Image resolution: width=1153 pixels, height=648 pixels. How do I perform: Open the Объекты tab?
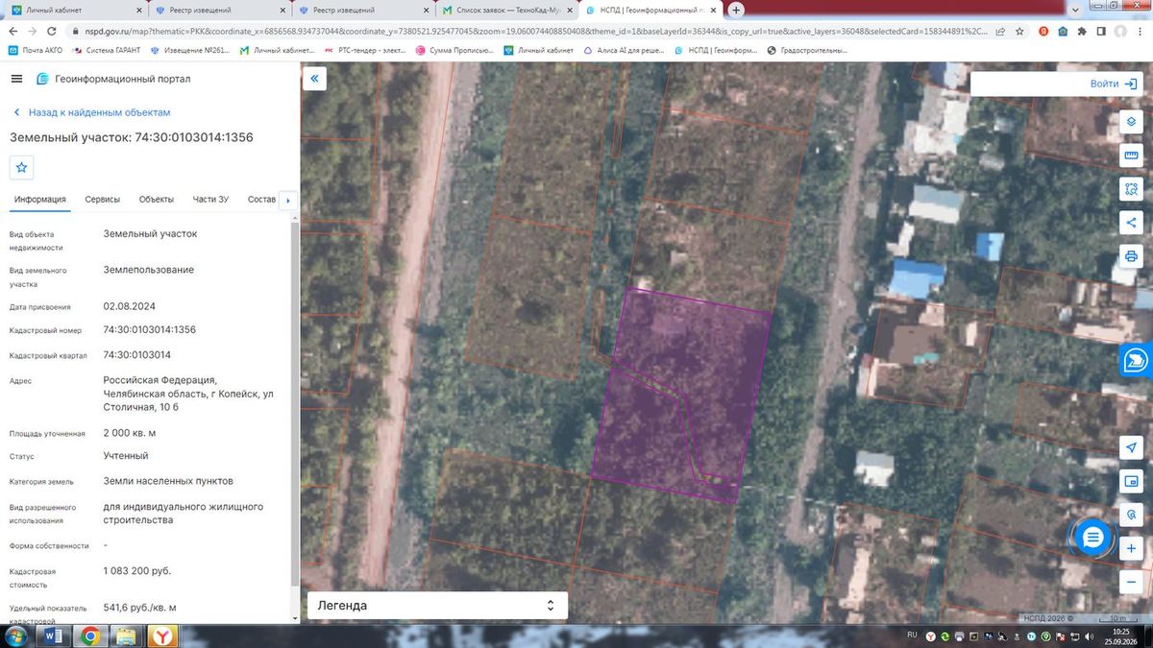(157, 200)
